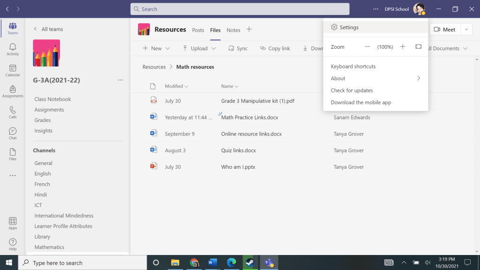Open Activity in the left sidebar
Image resolution: width=480 pixels, height=270 pixels.
[13, 49]
